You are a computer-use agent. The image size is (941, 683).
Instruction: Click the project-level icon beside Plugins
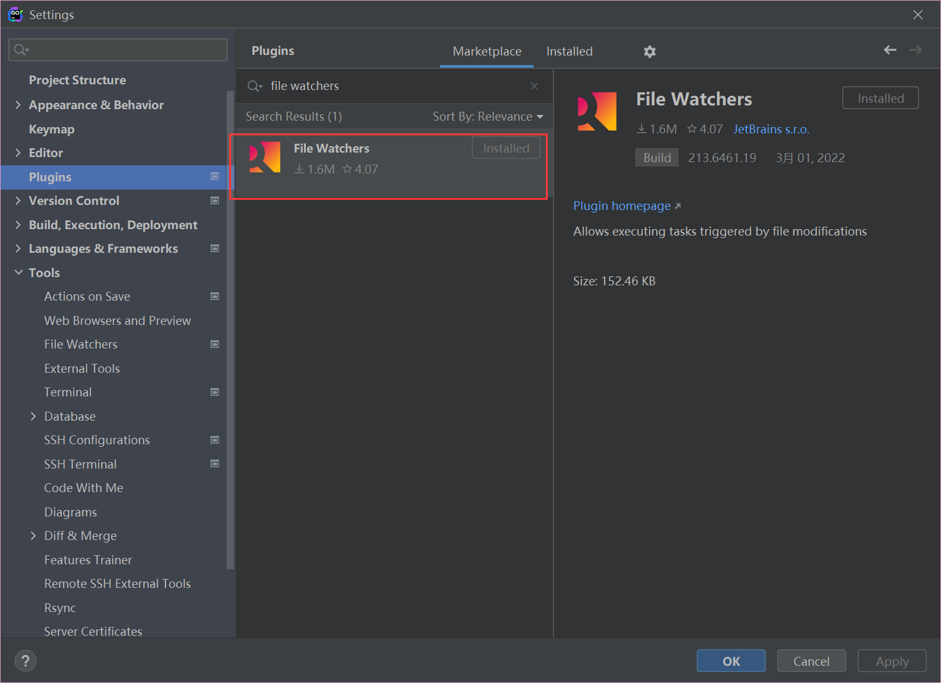(215, 177)
